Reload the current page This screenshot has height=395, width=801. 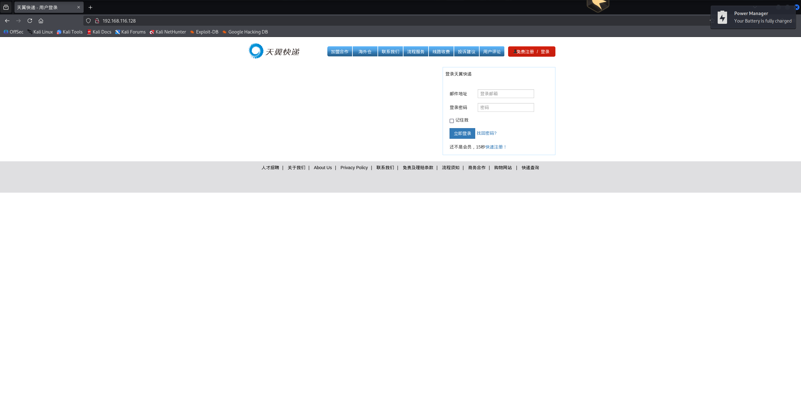tap(30, 21)
